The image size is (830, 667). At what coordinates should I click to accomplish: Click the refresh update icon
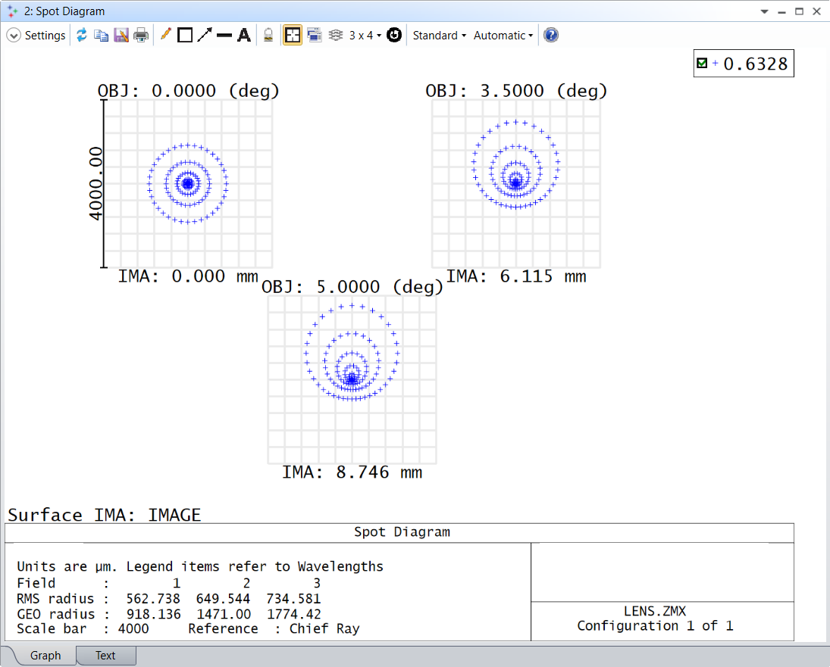coord(82,36)
